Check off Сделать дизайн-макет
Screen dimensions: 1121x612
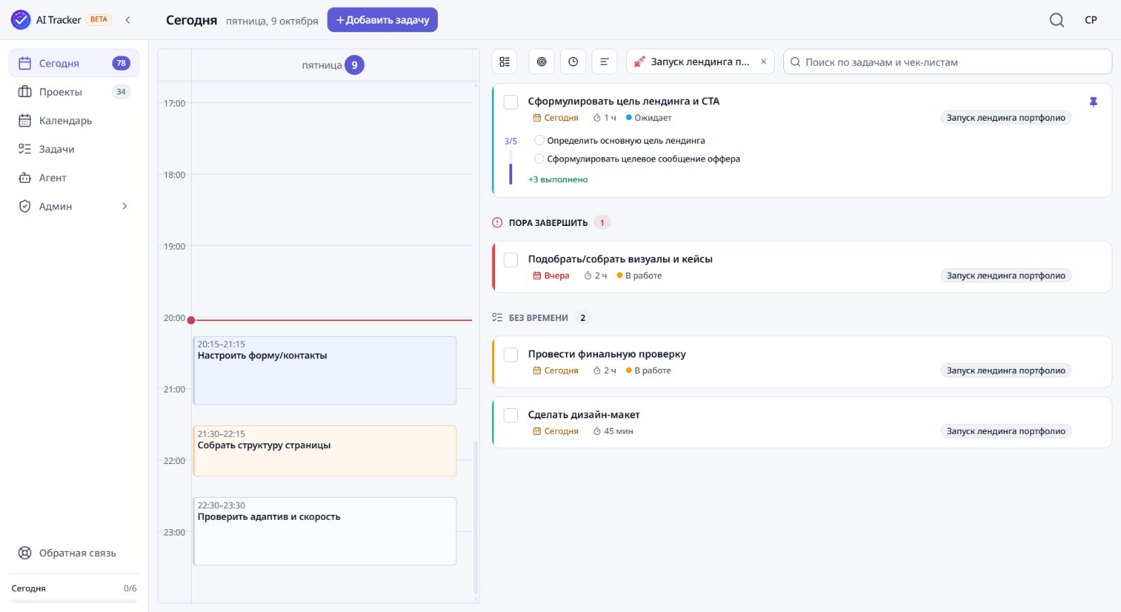click(x=511, y=415)
